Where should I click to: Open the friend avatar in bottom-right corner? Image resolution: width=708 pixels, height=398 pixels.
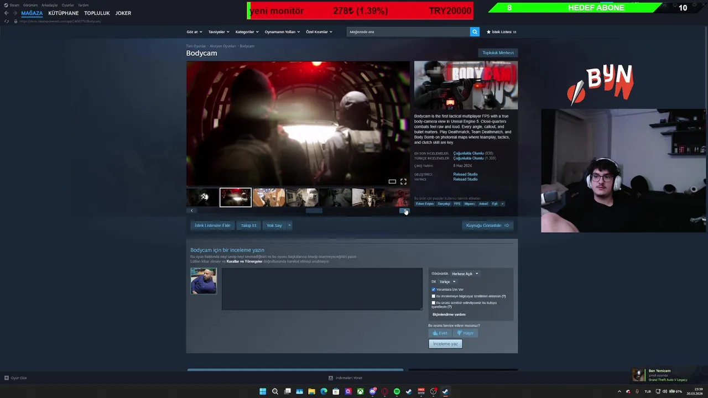[x=638, y=375]
